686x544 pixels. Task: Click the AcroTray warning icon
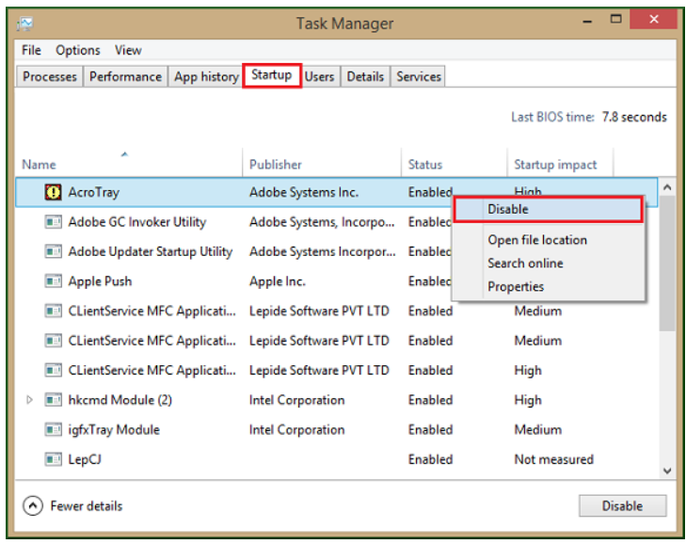pyautogui.click(x=53, y=192)
